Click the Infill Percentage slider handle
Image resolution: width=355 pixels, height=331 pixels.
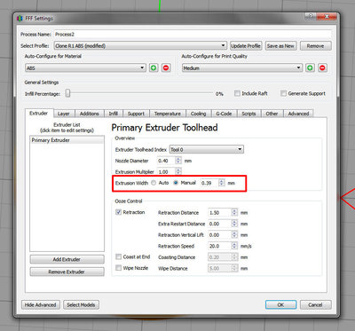click(x=68, y=93)
